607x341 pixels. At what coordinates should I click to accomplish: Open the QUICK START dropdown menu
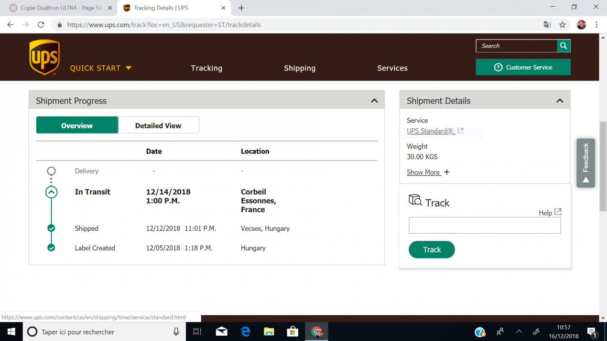point(101,68)
